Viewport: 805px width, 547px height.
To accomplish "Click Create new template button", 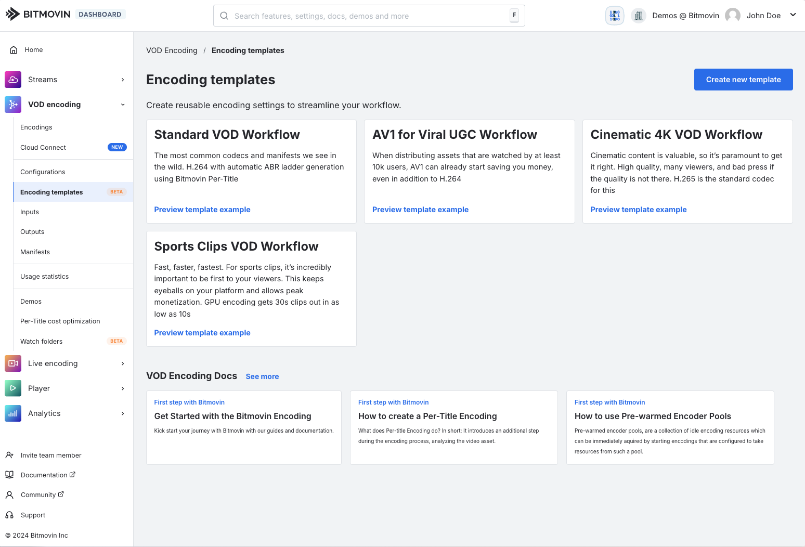I will tap(743, 80).
